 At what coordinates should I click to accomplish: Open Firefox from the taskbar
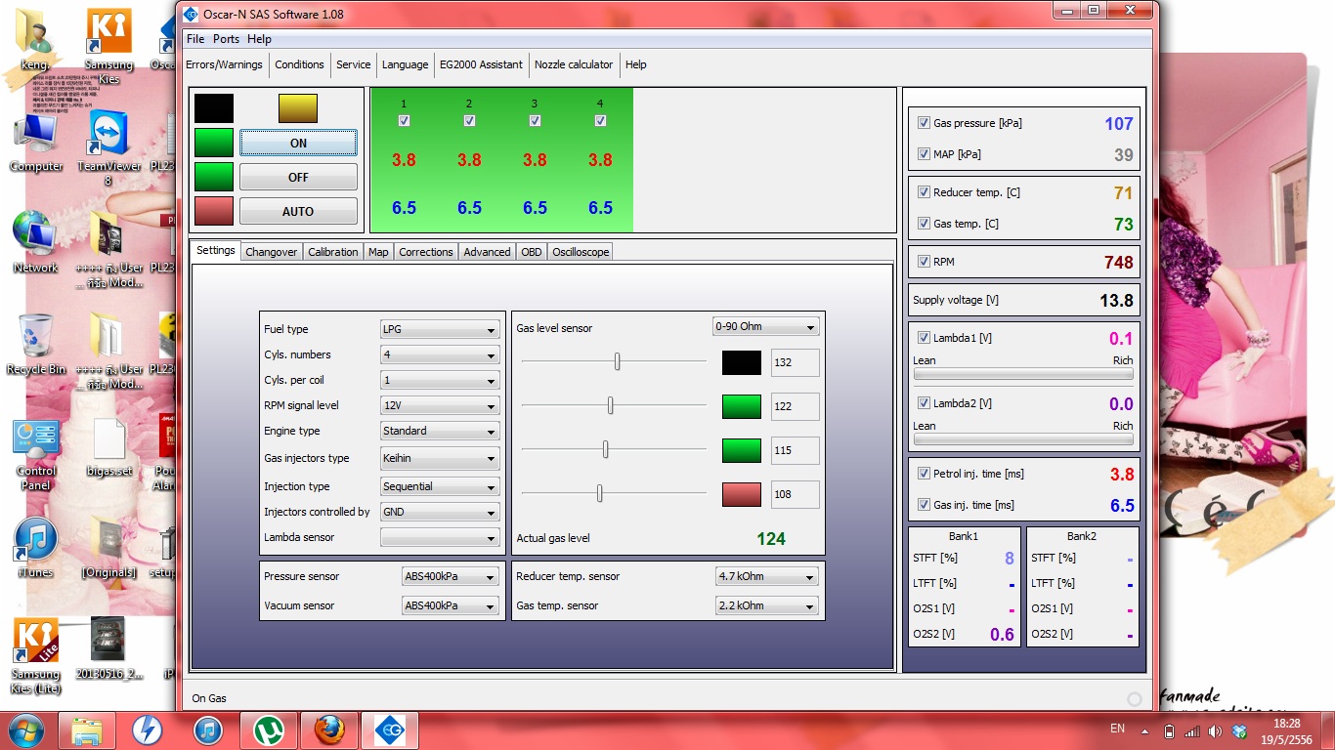click(329, 730)
